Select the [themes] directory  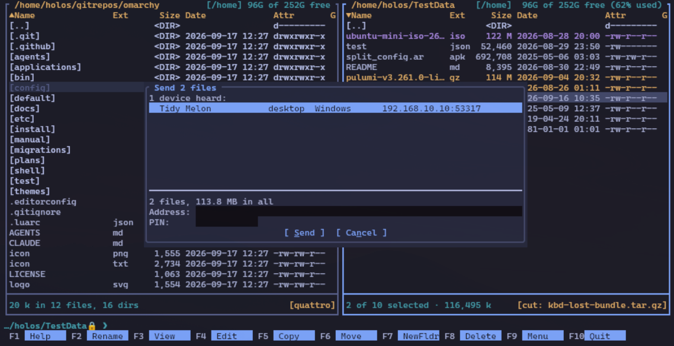[76, 191]
